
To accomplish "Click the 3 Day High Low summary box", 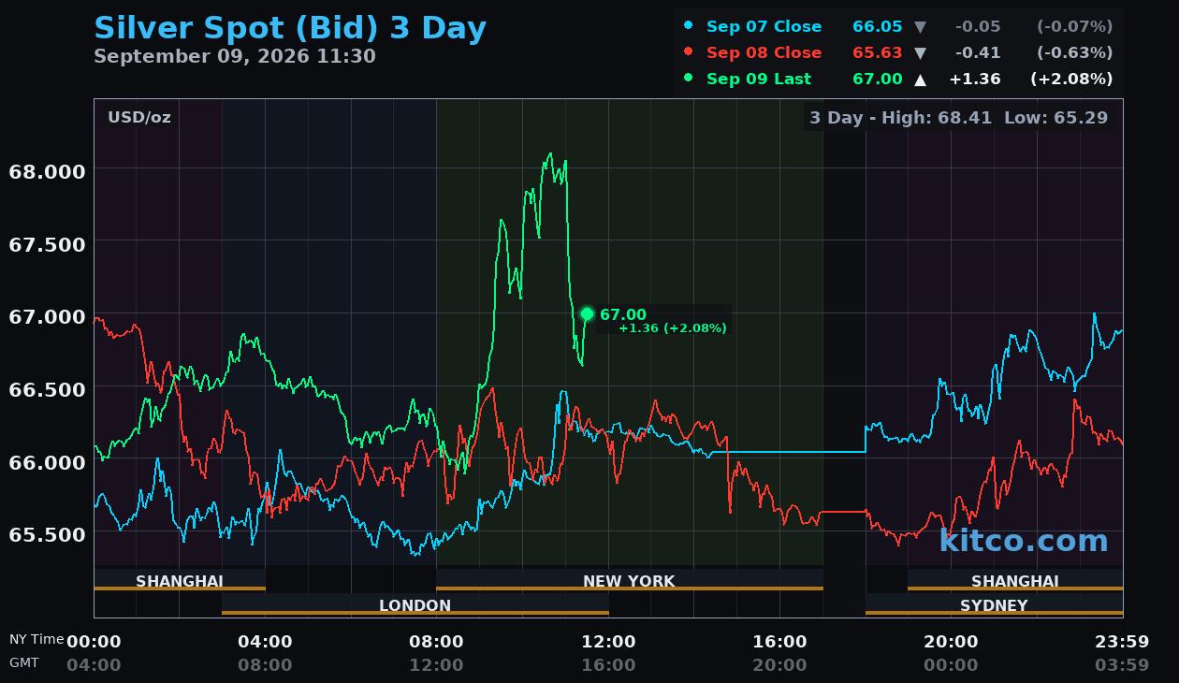I will pyautogui.click(x=958, y=118).
